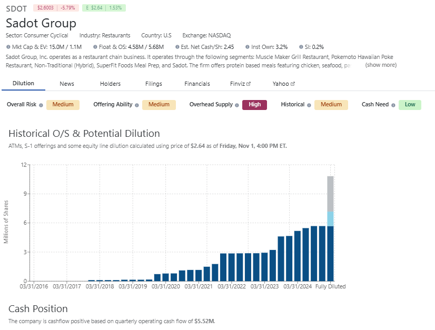The image size is (435, 330).
Task: Expand company description with show more
Action: 381,65
